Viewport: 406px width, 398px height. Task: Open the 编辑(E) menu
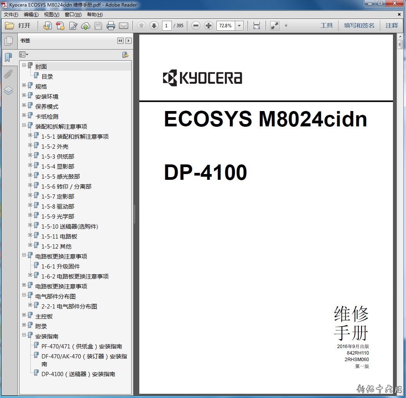pyautogui.click(x=31, y=15)
